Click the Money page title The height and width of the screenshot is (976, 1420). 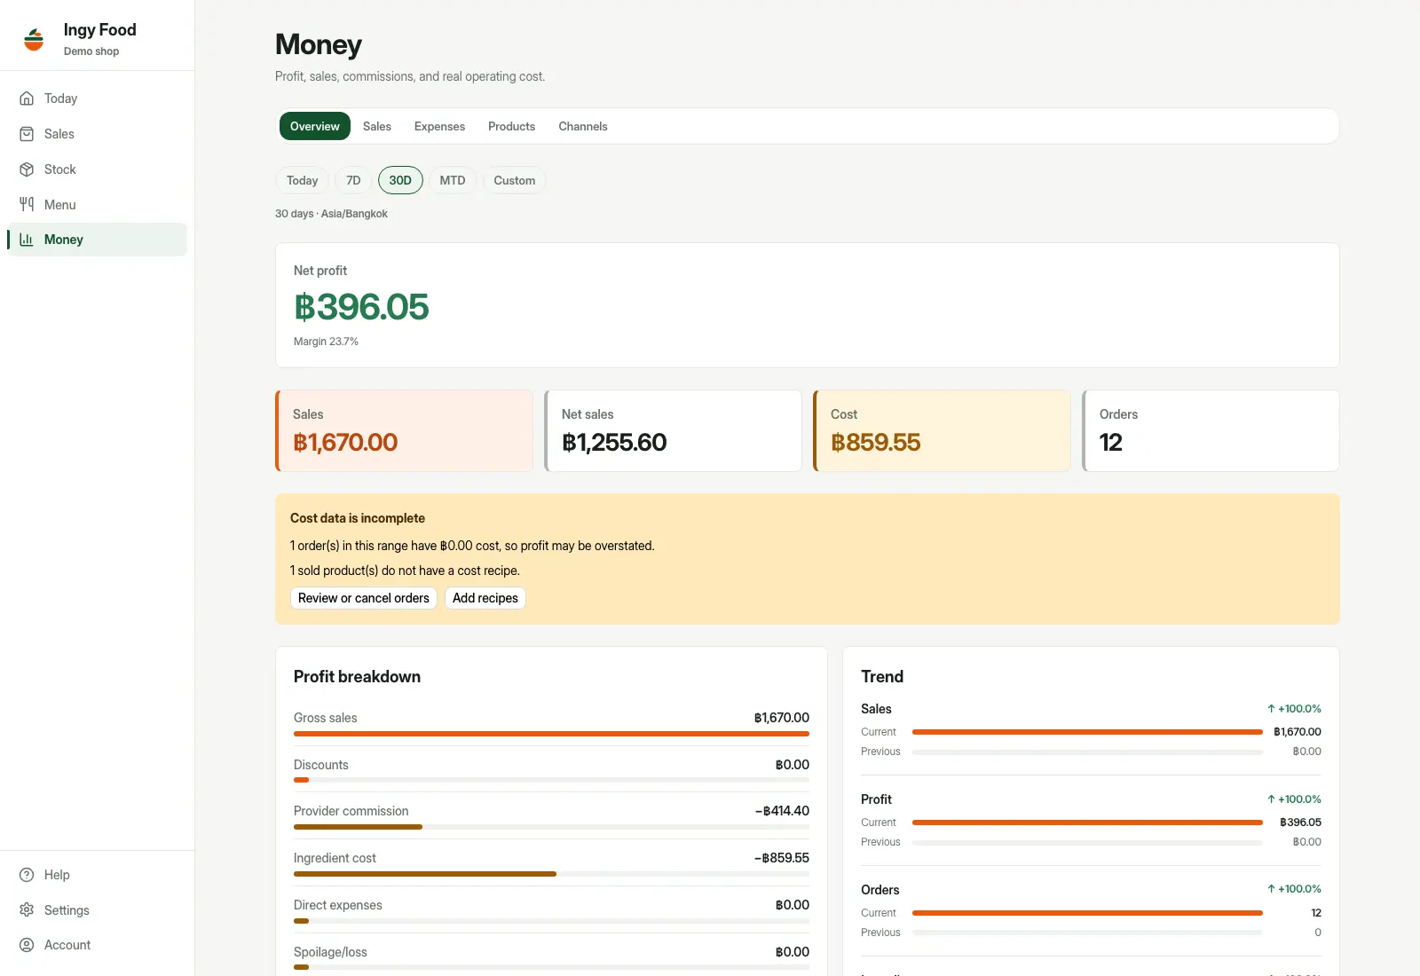pyautogui.click(x=319, y=44)
